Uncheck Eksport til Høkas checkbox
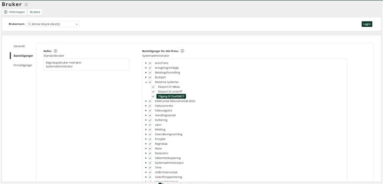 153,87
